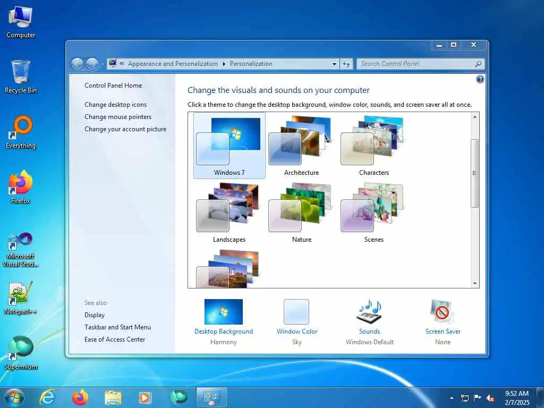Open Change desktop icons link
Screen dimensions: 544x408
pos(115,105)
